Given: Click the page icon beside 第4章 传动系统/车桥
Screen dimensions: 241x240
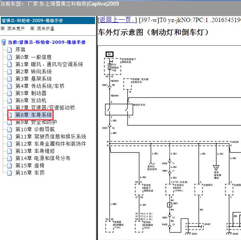Looking at the screenshot, I should [10, 86].
